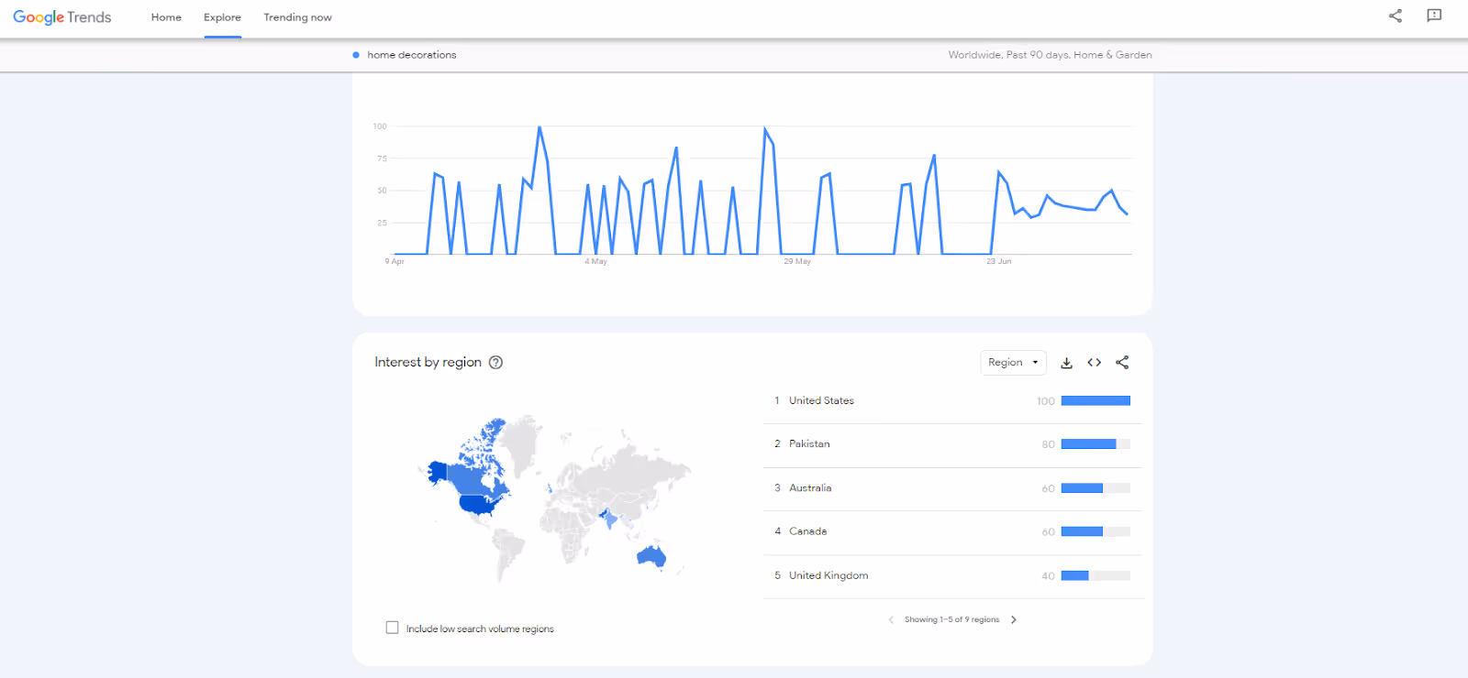Click Australia on the world map
Screen dimensions: 1468x678
(x=651, y=556)
